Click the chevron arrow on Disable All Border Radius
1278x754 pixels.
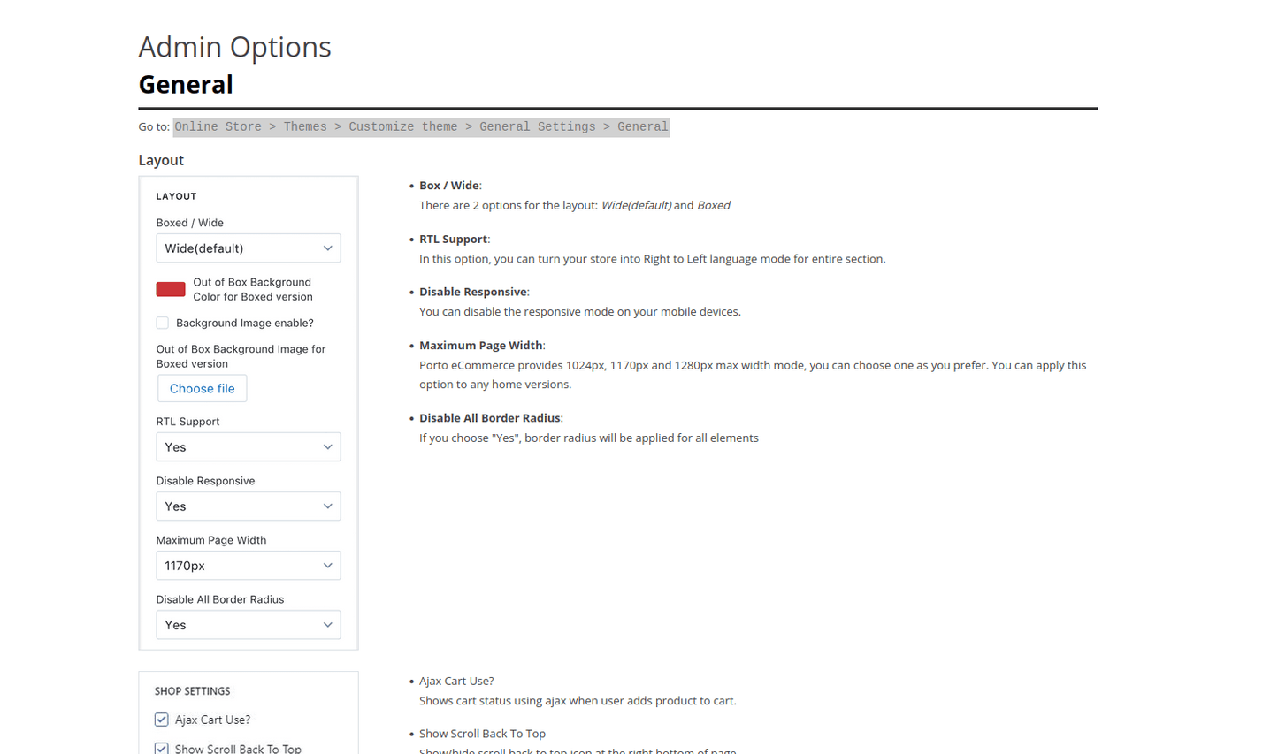327,625
